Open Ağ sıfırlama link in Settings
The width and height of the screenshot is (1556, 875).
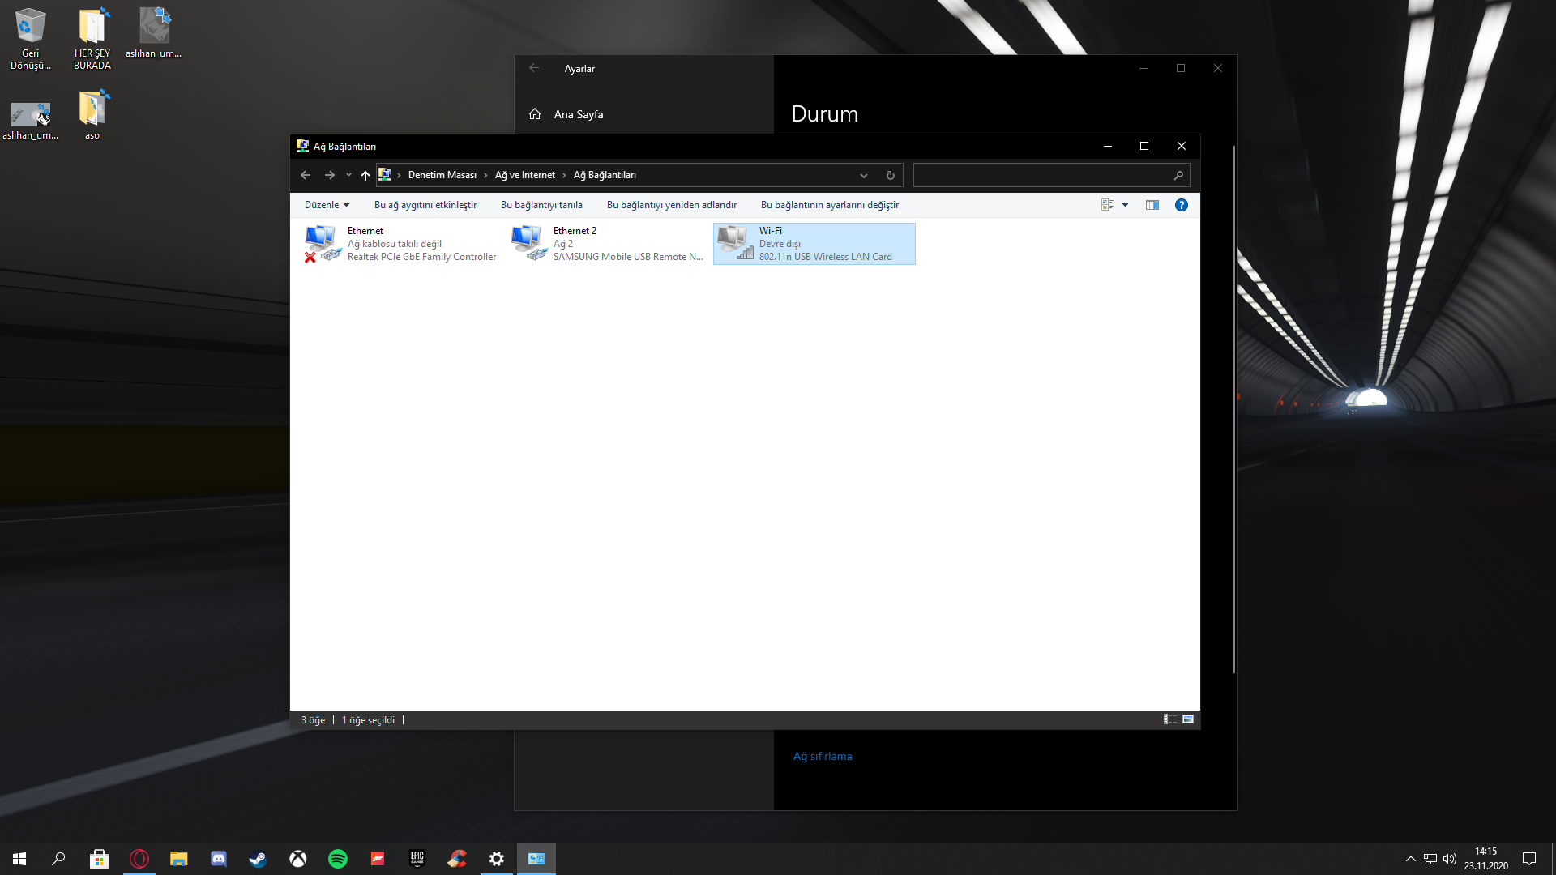pos(822,756)
